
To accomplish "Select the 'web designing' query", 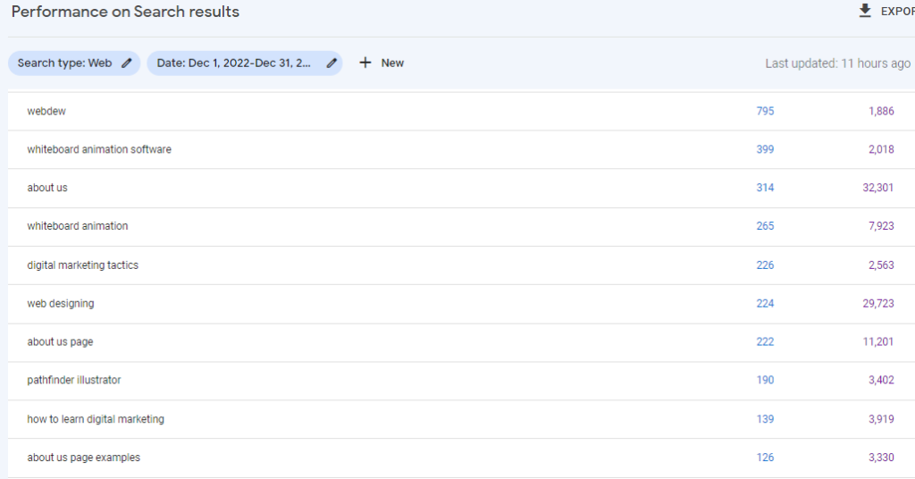I will coord(61,304).
